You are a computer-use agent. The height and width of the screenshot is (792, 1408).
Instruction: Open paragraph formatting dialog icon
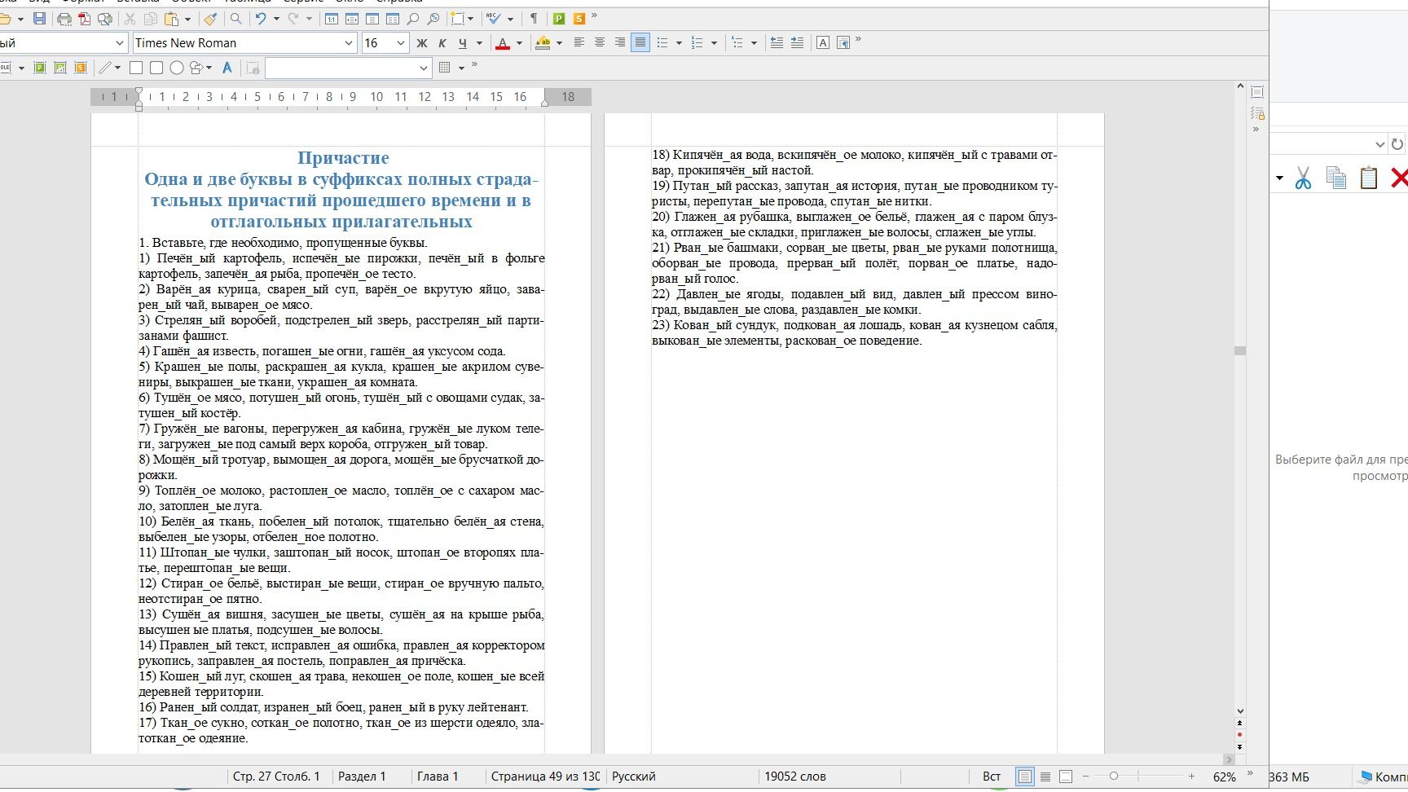click(x=843, y=43)
